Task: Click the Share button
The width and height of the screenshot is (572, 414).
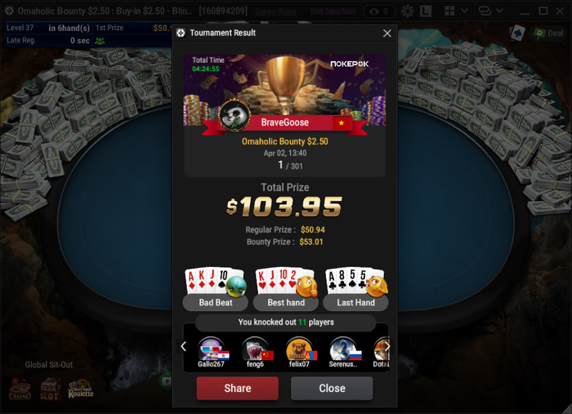Action: tap(238, 388)
